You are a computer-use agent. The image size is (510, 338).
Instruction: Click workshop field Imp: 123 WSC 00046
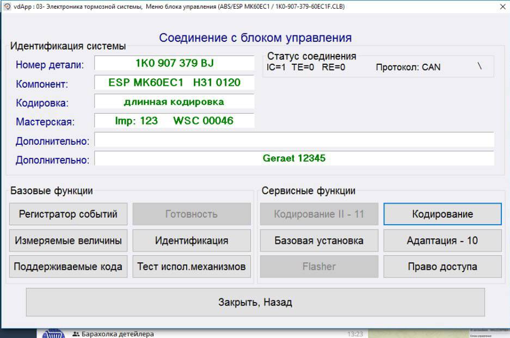tap(174, 121)
